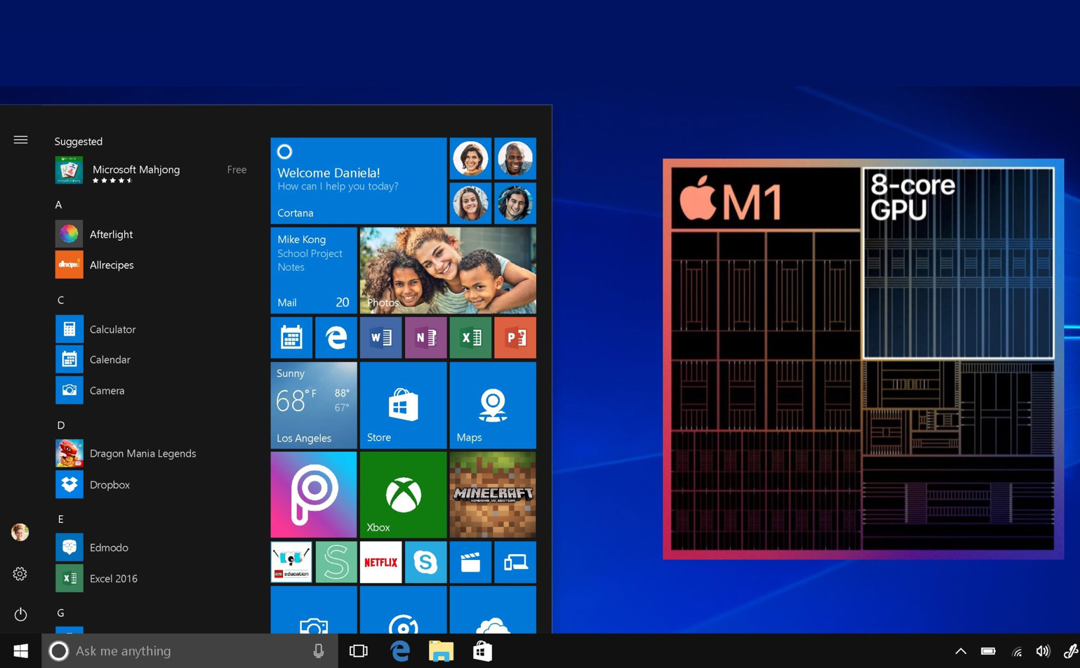The height and width of the screenshot is (668, 1080).
Task: Check the Los Angeles weather tile
Action: [x=313, y=405]
